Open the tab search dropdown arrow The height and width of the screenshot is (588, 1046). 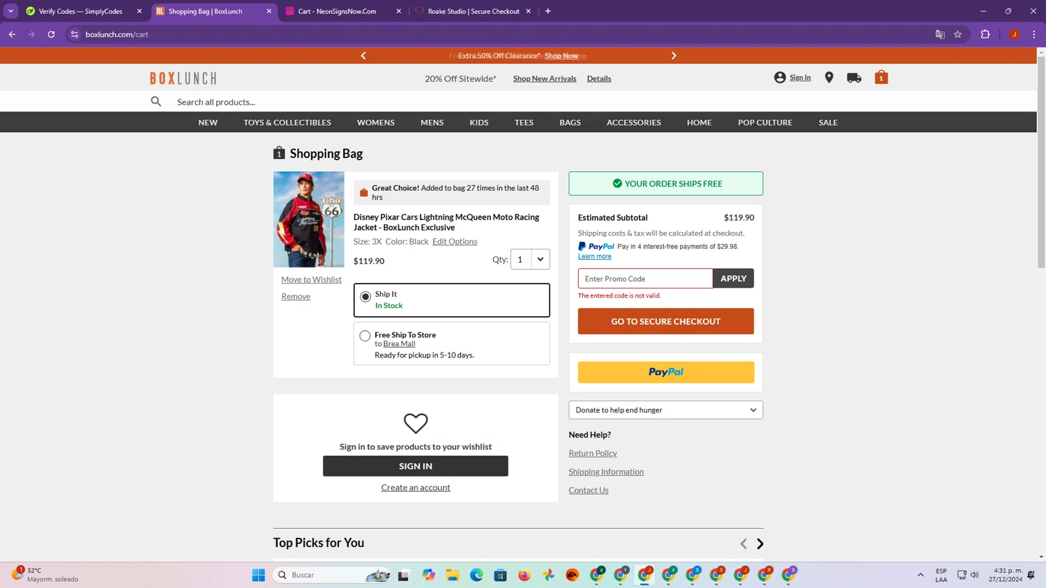(x=10, y=11)
